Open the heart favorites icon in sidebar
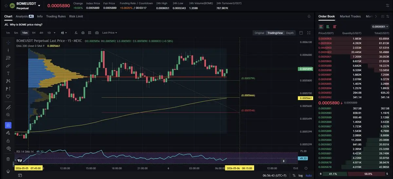This screenshot has height=179, width=393. (x=8, y=96)
